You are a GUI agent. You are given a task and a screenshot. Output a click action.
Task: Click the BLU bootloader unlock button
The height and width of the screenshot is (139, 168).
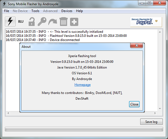tap(21, 22)
